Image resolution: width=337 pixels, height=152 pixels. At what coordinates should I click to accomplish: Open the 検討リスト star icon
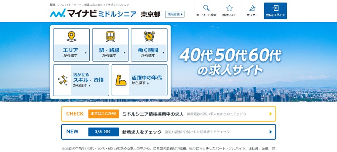point(229,8)
